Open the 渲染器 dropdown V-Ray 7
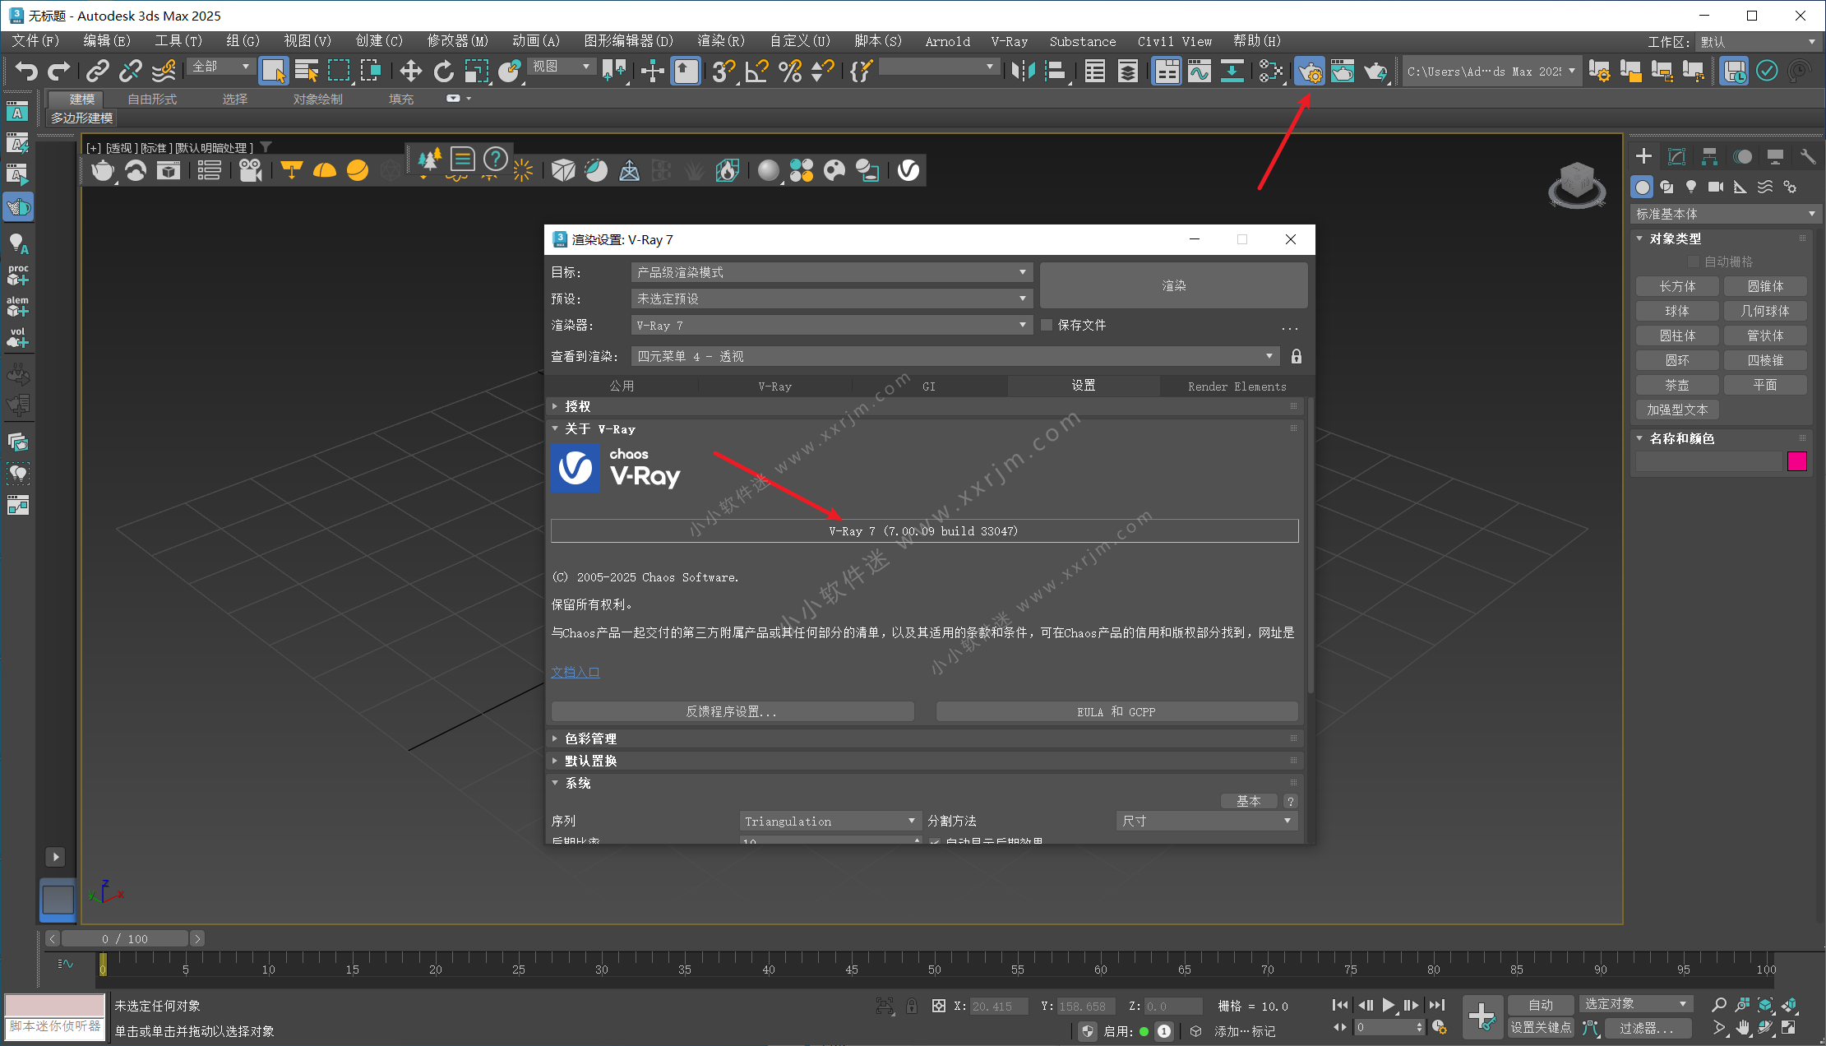This screenshot has height=1046, width=1826. coord(831,326)
